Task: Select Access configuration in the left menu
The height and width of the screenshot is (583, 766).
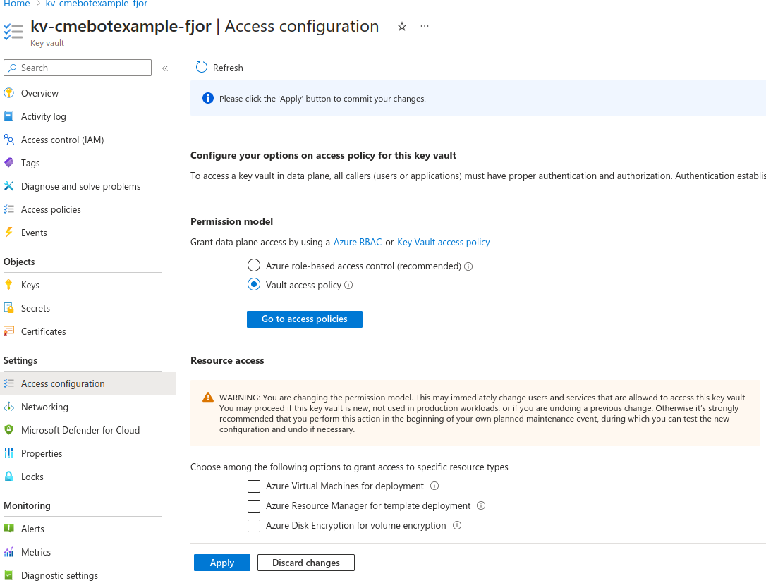Action: pyautogui.click(x=88, y=383)
